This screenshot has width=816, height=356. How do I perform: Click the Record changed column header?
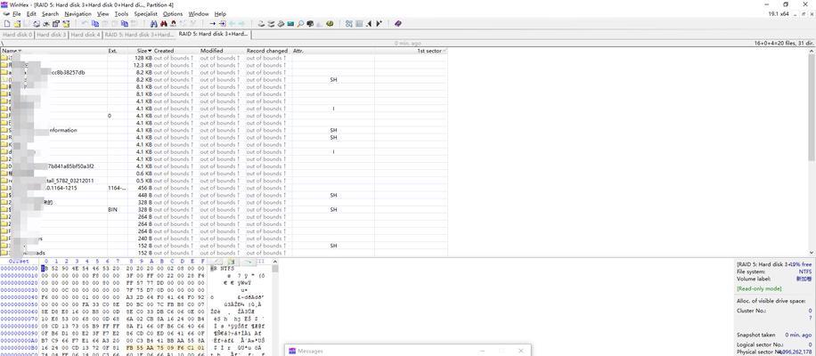267,51
